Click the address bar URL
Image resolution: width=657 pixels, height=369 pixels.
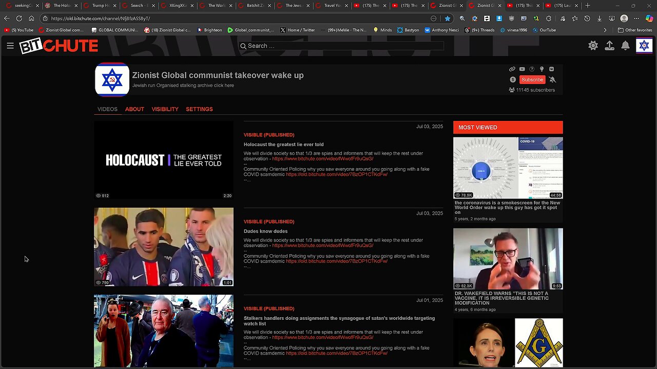coord(101,18)
